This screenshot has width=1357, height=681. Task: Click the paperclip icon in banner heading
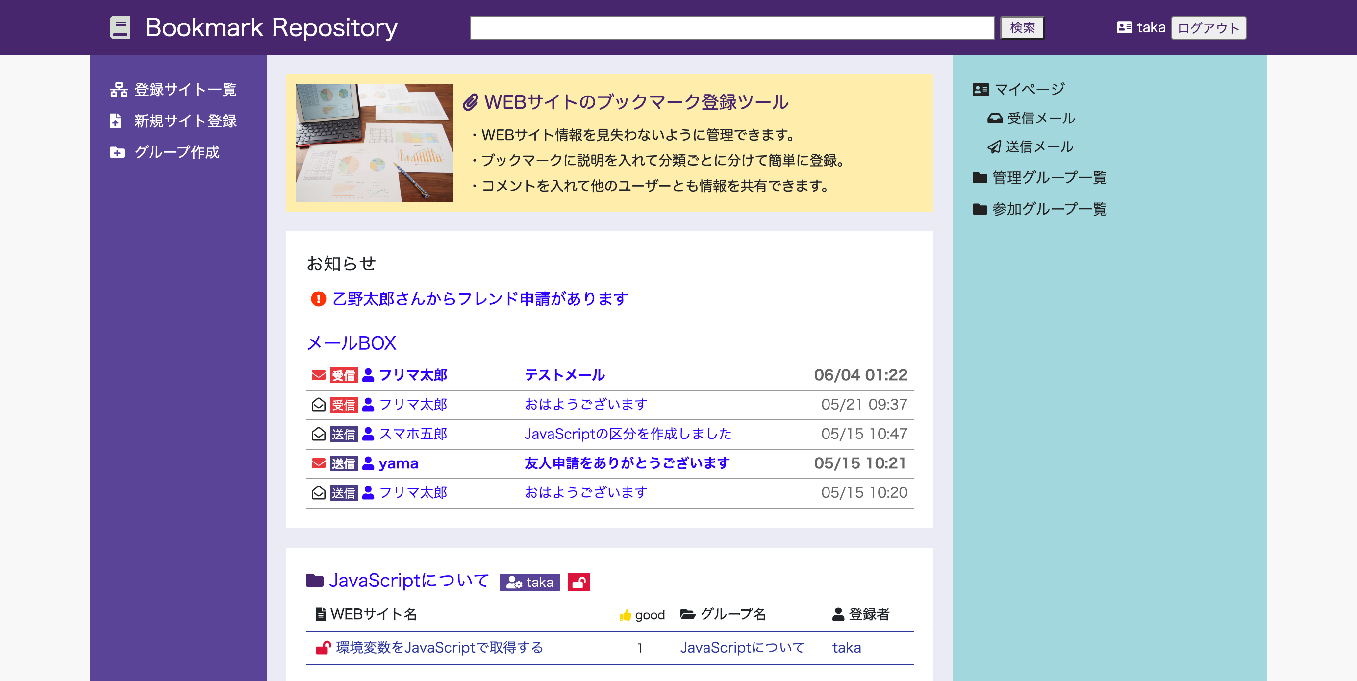pyautogui.click(x=471, y=102)
